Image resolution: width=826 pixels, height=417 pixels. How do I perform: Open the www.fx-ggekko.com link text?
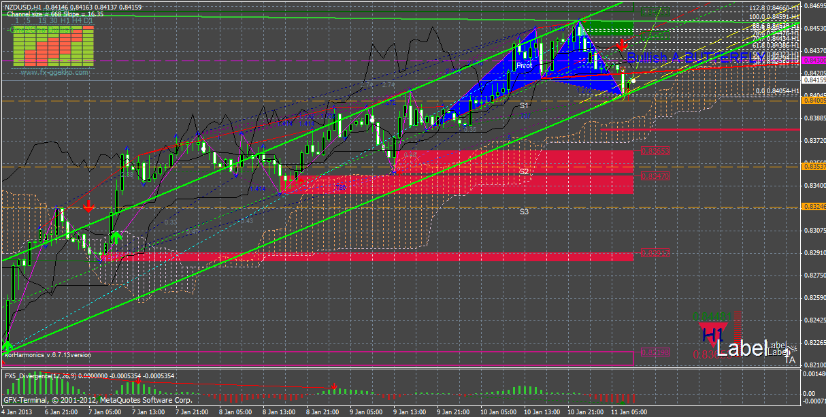54,71
